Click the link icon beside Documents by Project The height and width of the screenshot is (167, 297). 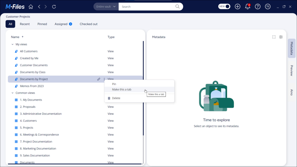coord(99,79)
